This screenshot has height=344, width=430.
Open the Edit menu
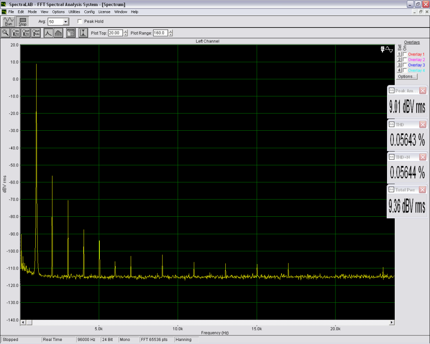21,12
